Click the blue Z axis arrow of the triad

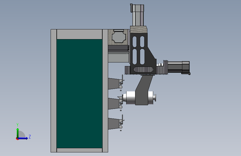click(23, 138)
